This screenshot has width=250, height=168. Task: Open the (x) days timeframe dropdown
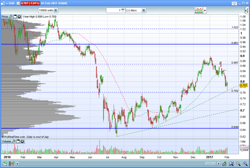point(136,10)
